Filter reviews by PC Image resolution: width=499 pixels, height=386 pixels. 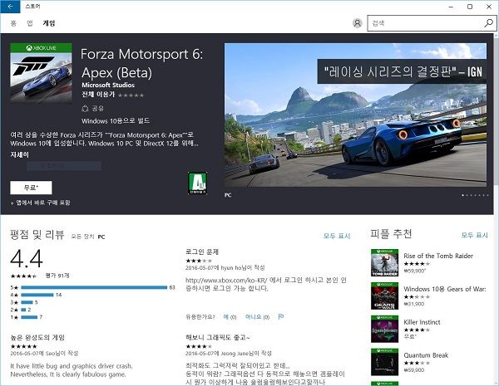tap(101, 237)
